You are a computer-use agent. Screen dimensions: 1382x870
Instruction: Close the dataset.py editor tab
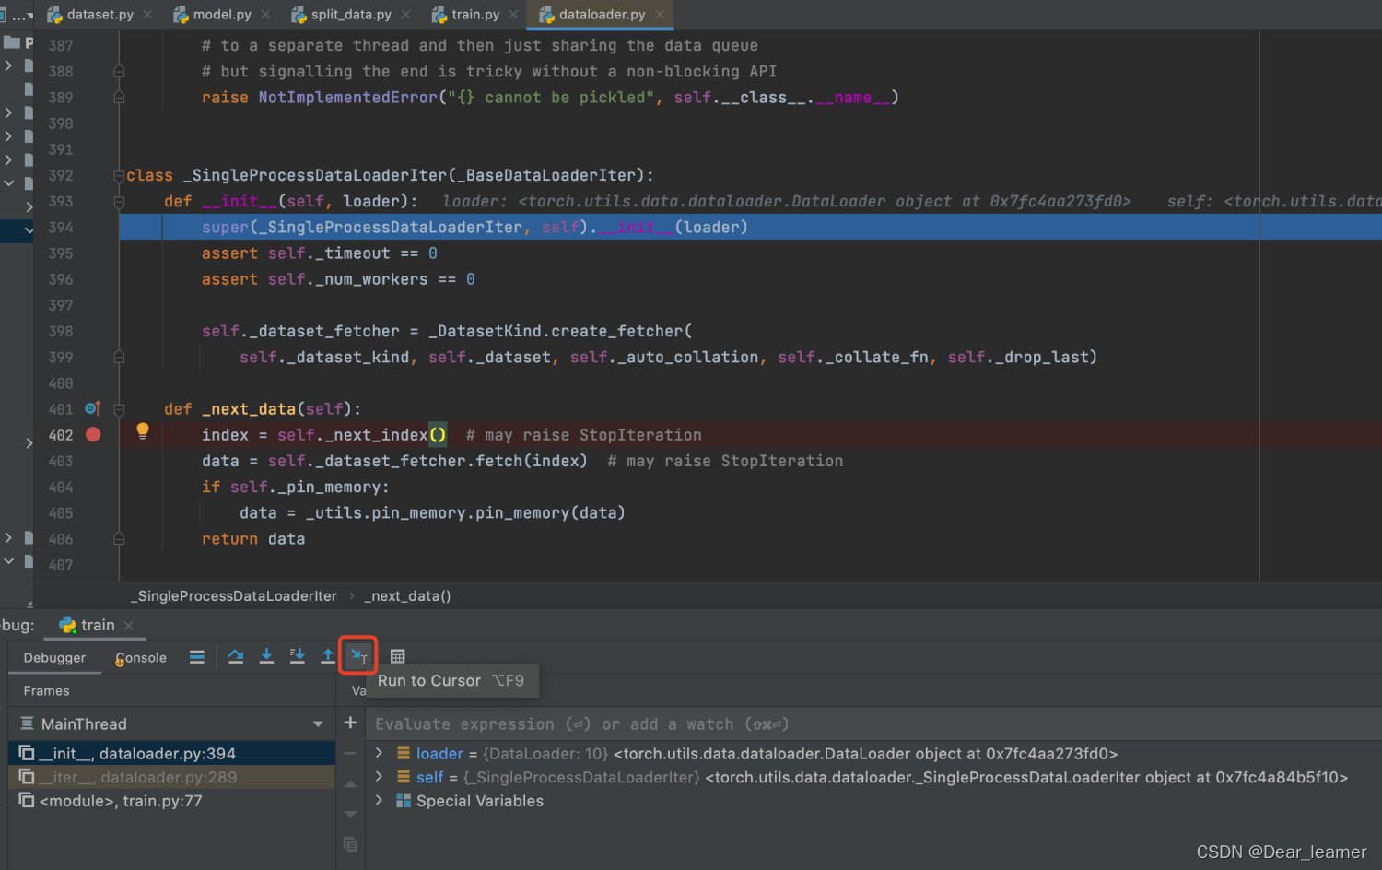[147, 15]
